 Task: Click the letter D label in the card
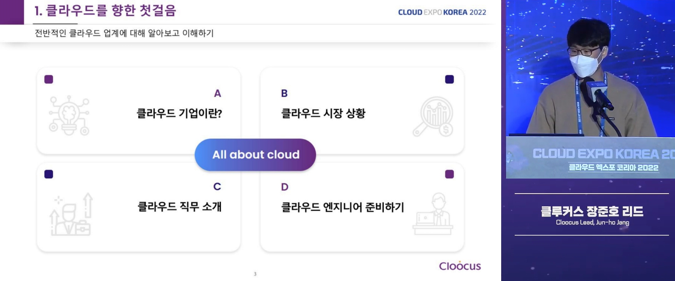coord(285,187)
